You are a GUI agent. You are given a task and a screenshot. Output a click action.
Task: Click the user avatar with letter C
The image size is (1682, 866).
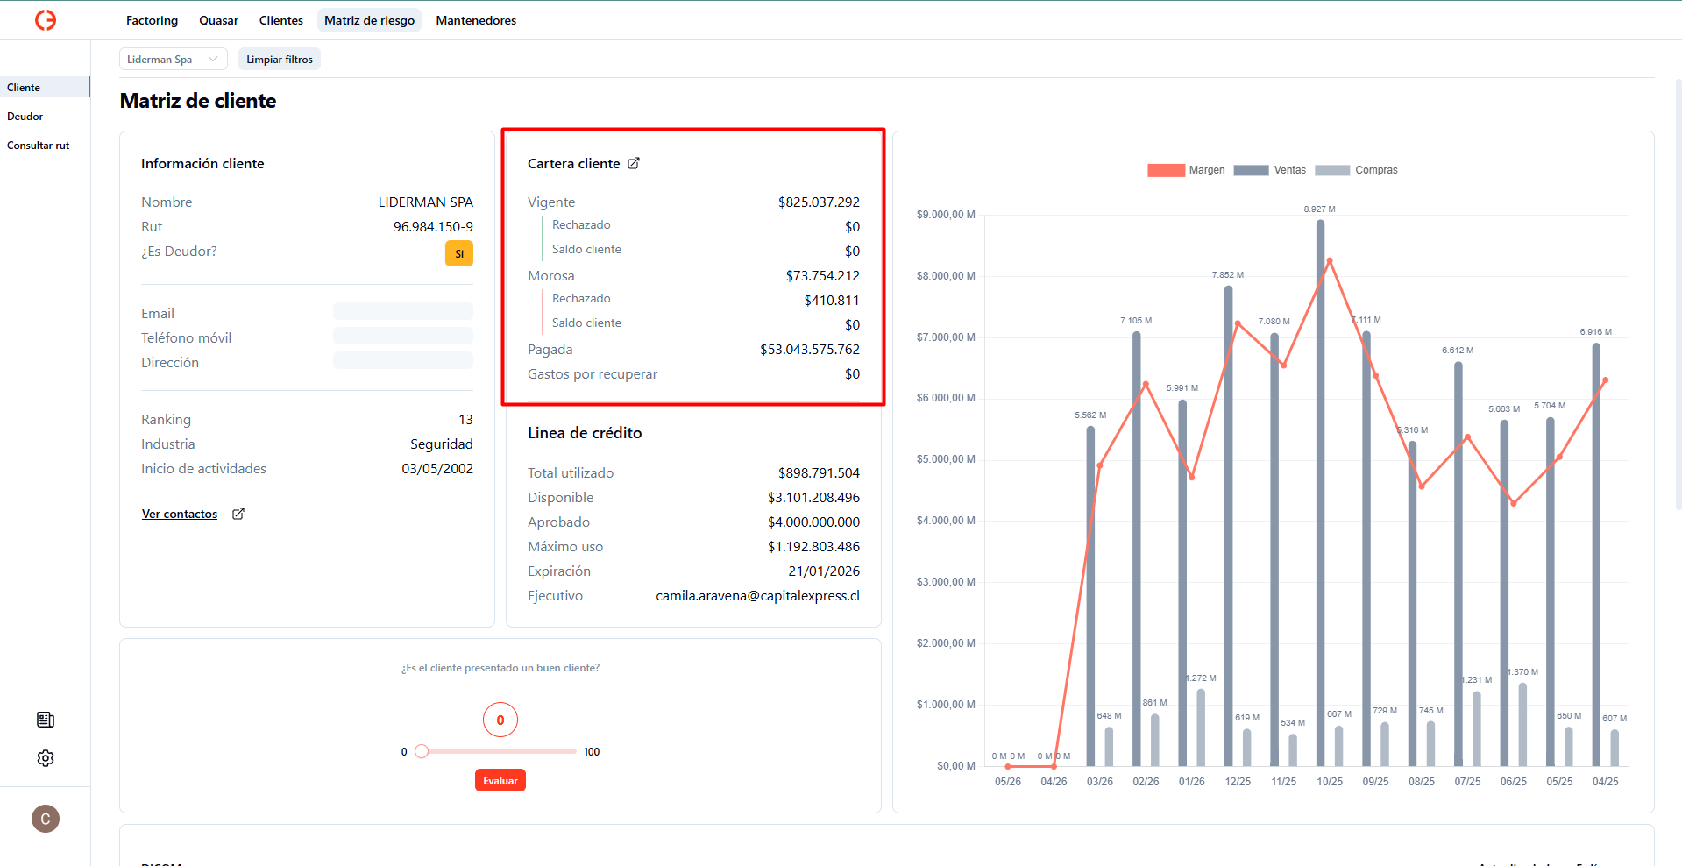coord(46,819)
